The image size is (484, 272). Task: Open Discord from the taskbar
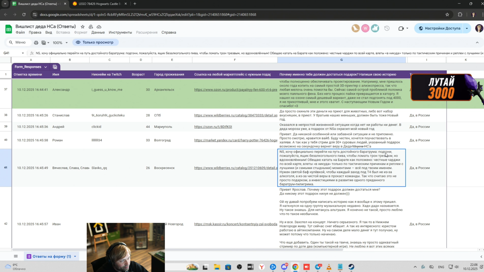tap(284, 267)
